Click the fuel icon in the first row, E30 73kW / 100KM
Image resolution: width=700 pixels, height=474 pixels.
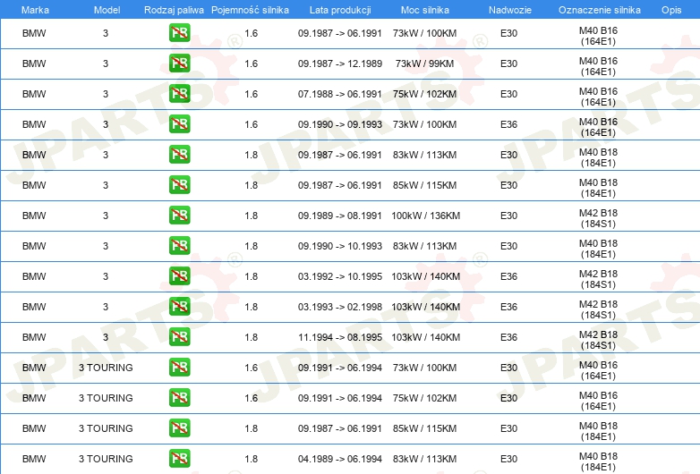(x=179, y=33)
